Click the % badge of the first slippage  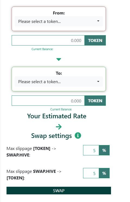point(104,150)
